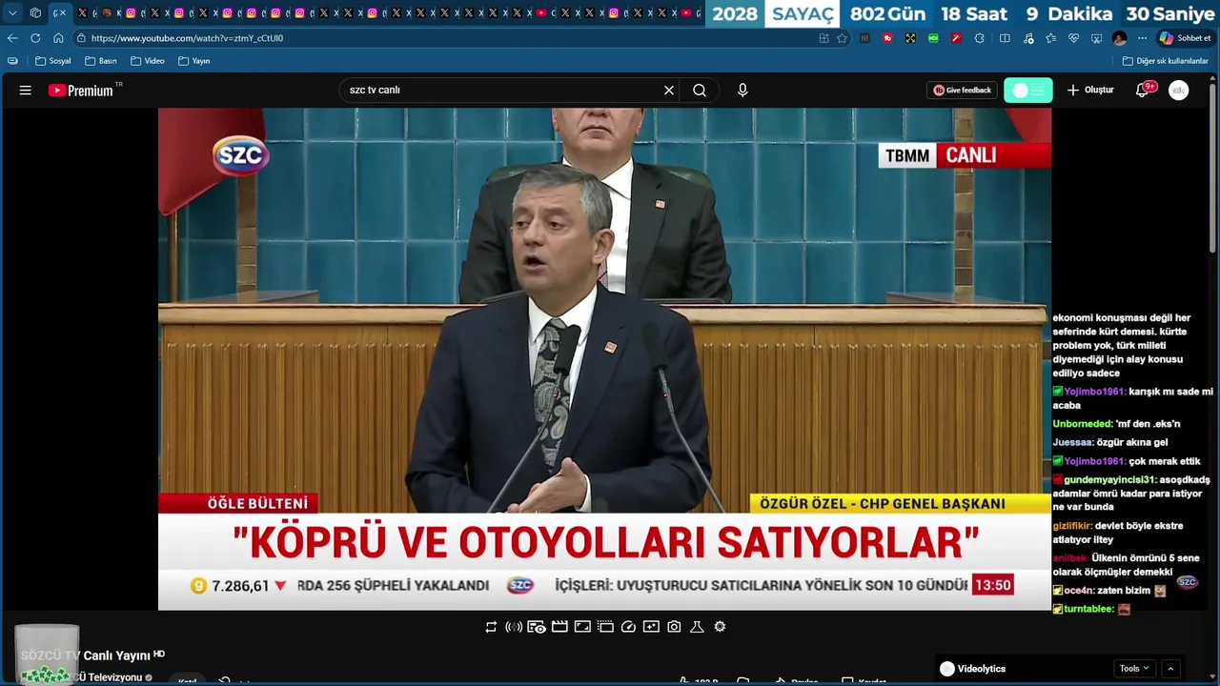Open the browser workspaces icon
The image size is (1220, 686).
point(35,13)
